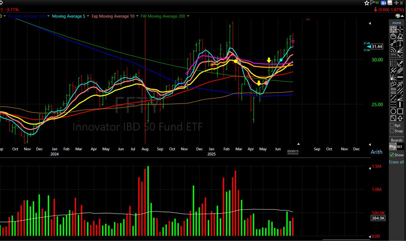Open the color palette icon
This screenshot has height=241, width=406.
[x=398, y=16]
